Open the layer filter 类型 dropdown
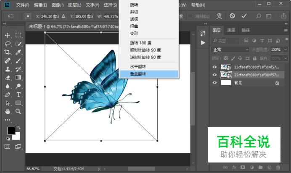Image resolution: width=291 pixels, height=173 pixels. tap(225, 40)
